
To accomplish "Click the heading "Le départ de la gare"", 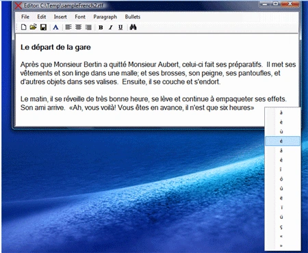I will coord(55,47).
